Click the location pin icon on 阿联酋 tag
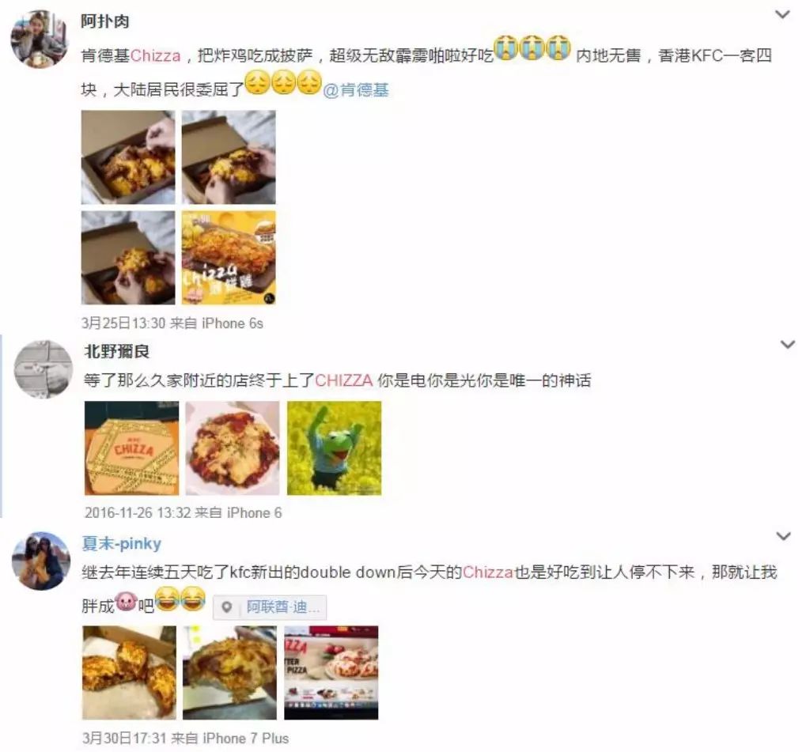The width and height of the screenshot is (810, 752). click(x=226, y=607)
